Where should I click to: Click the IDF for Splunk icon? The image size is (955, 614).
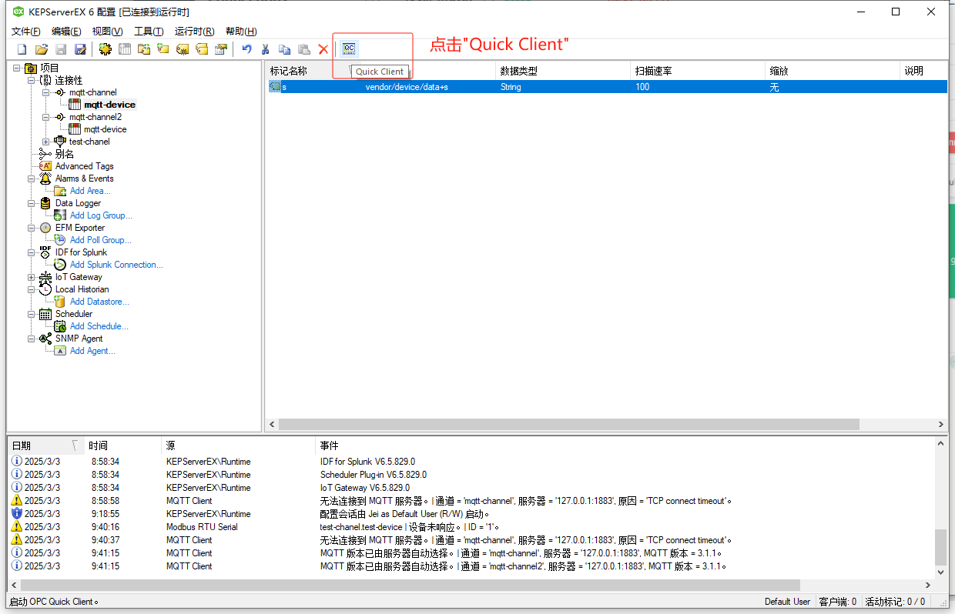pyautogui.click(x=45, y=252)
